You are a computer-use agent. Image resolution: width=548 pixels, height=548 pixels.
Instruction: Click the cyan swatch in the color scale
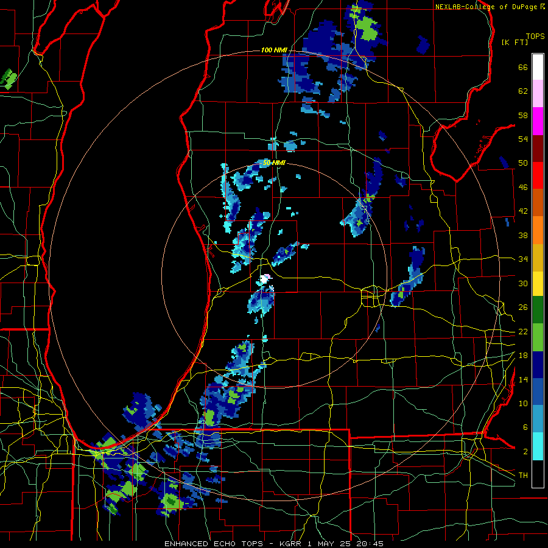[x=538, y=447]
